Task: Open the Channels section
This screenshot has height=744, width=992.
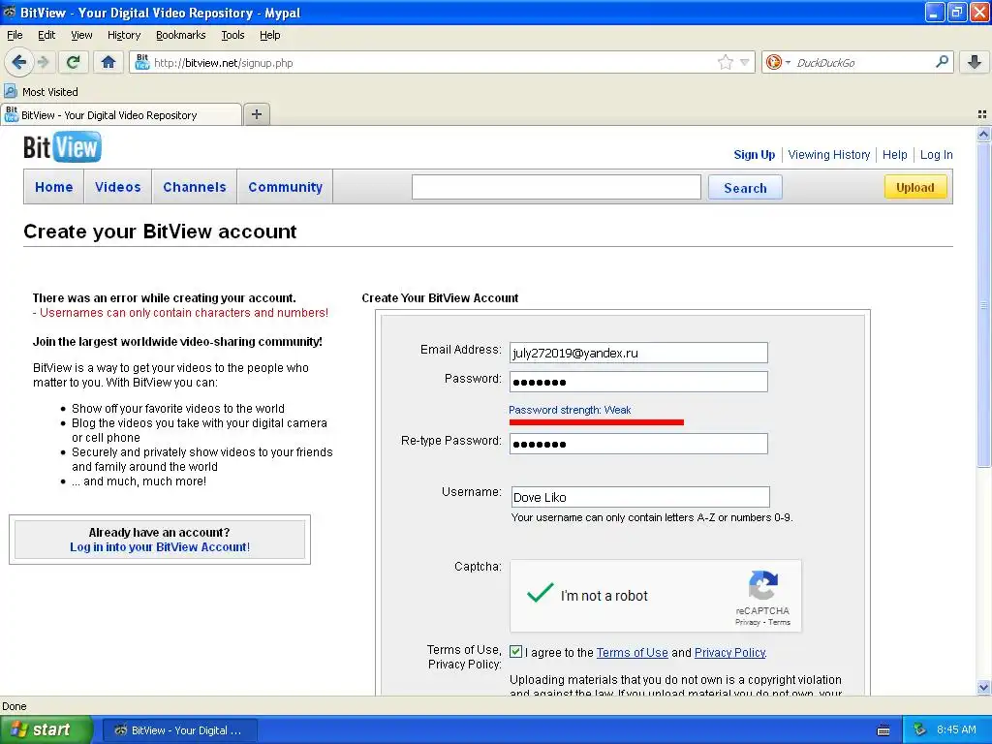Action: 194,187
